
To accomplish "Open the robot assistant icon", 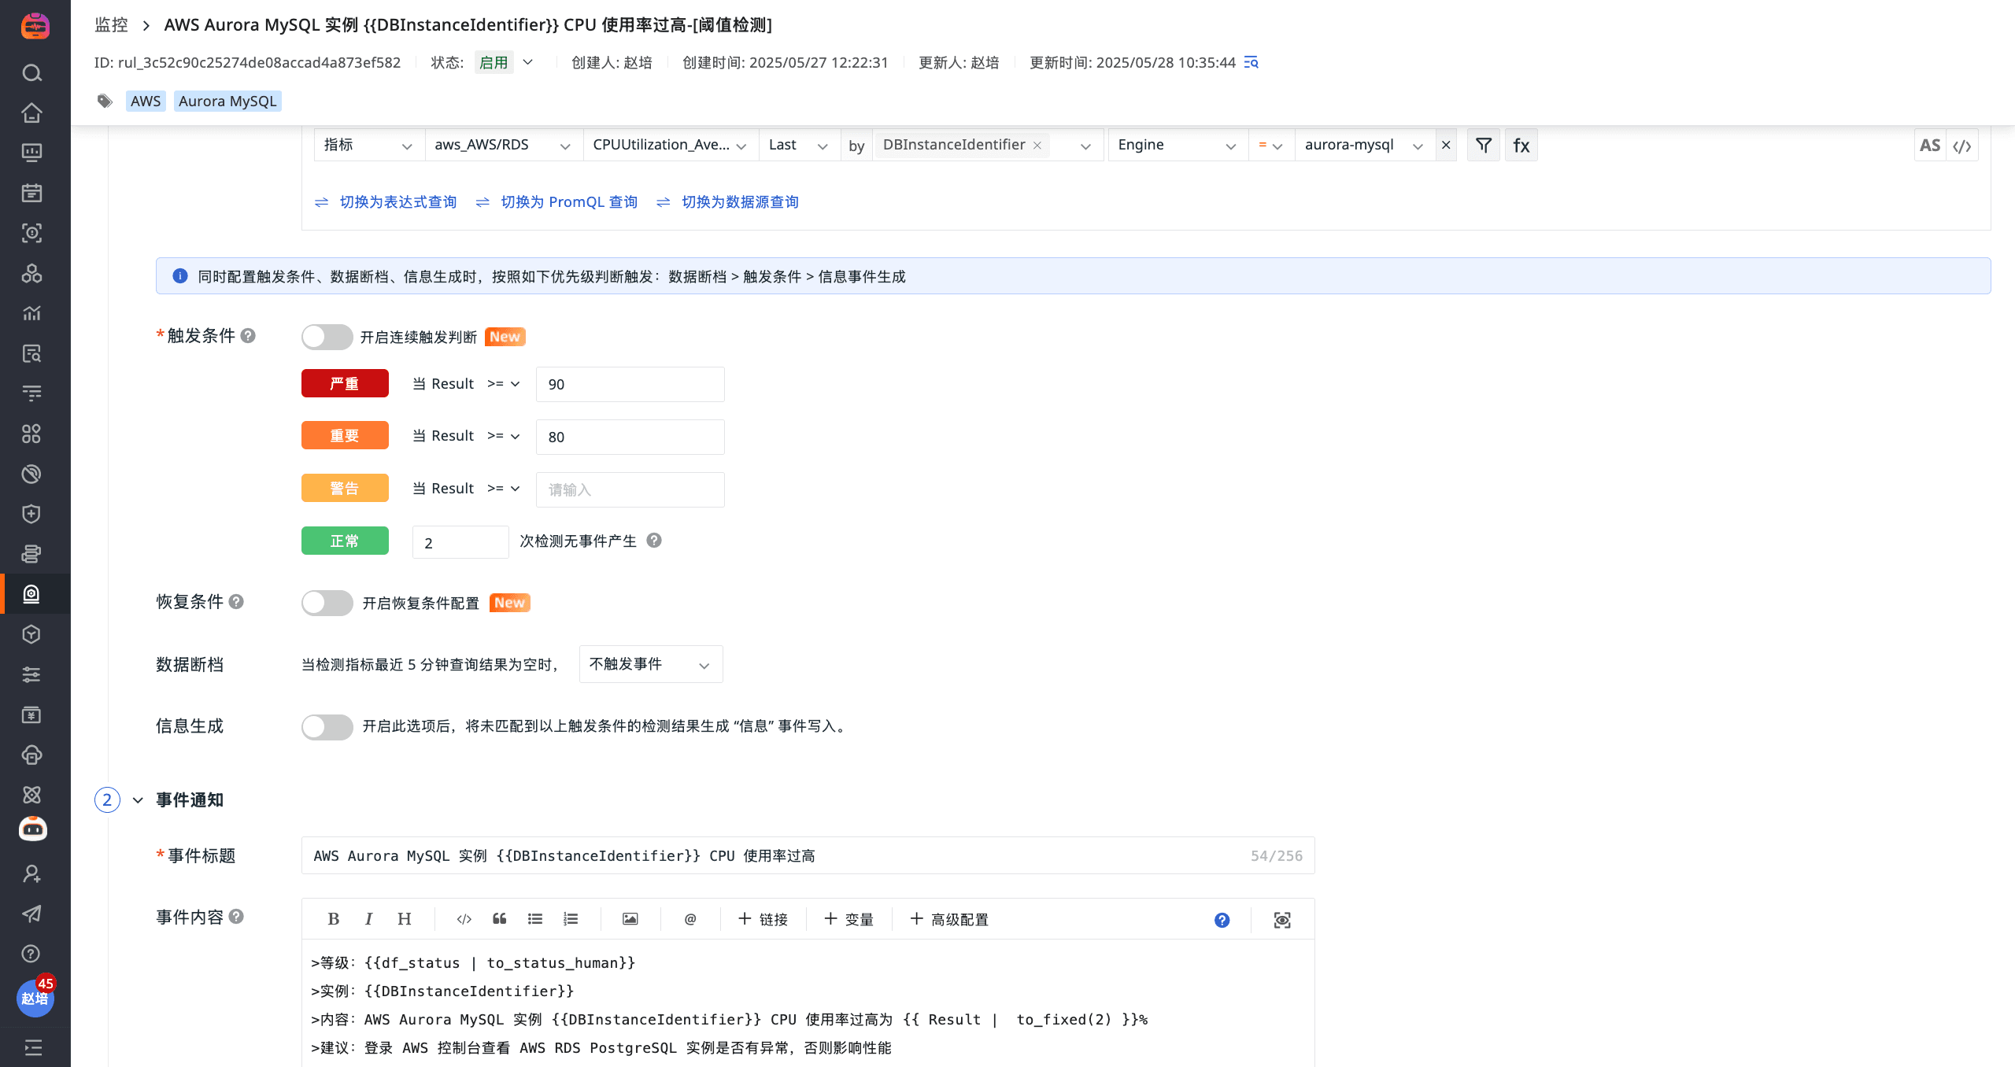I will (x=32, y=829).
